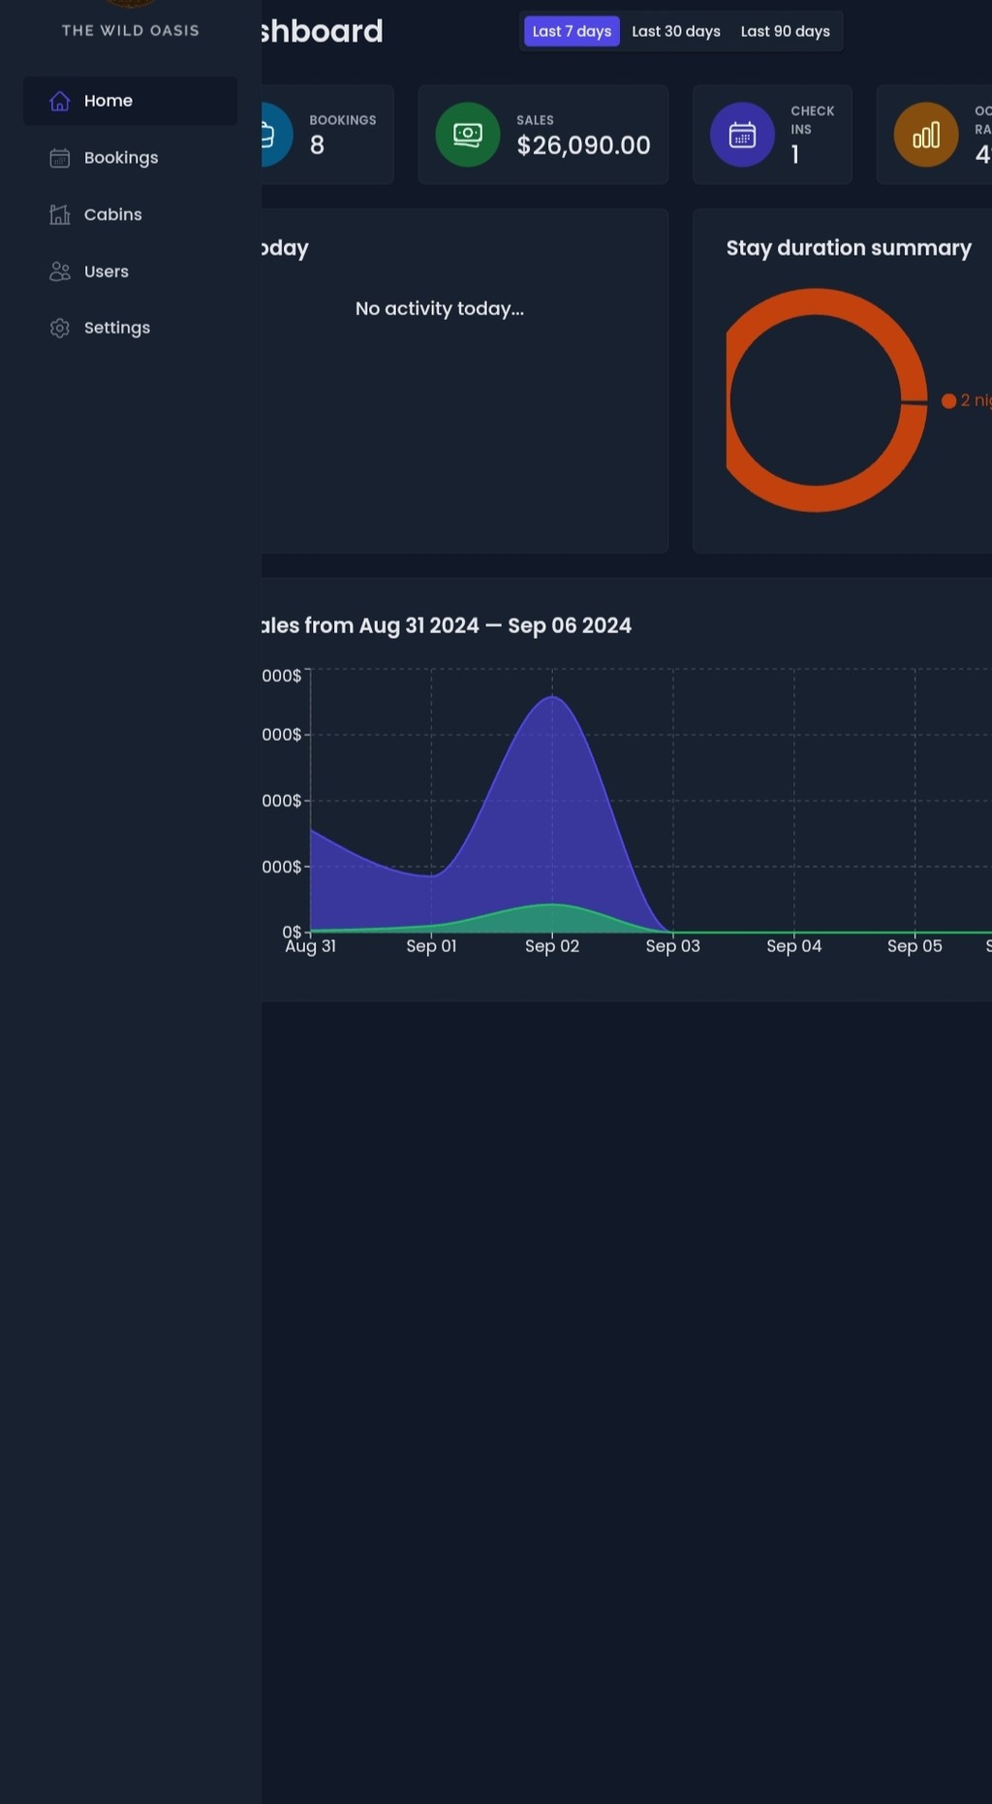Click the $26,090.00 sales value
The width and height of the screenshot is (992, 1804).
[583, 145]
